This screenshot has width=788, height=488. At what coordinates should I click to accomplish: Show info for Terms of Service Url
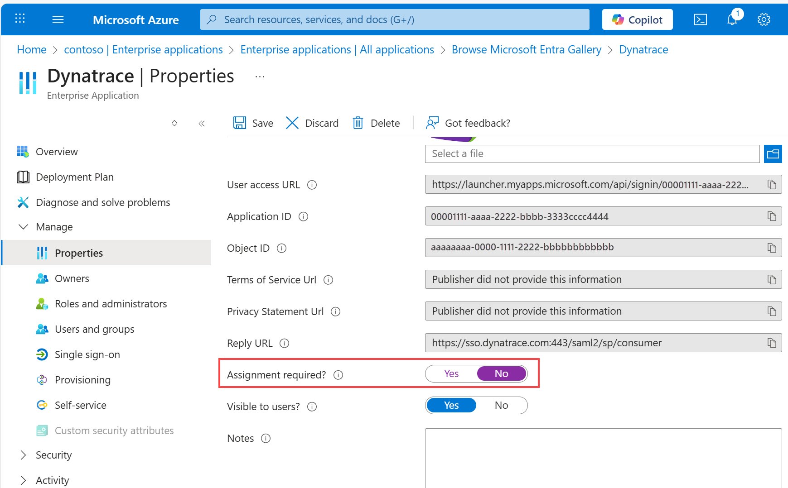328,280
